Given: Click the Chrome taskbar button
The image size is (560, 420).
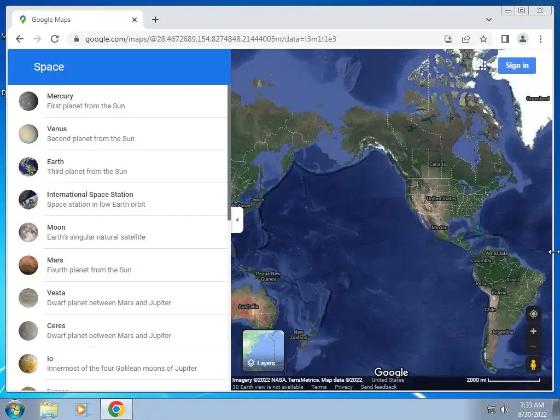Looking at the screenshot, I should tap(116, 409).
